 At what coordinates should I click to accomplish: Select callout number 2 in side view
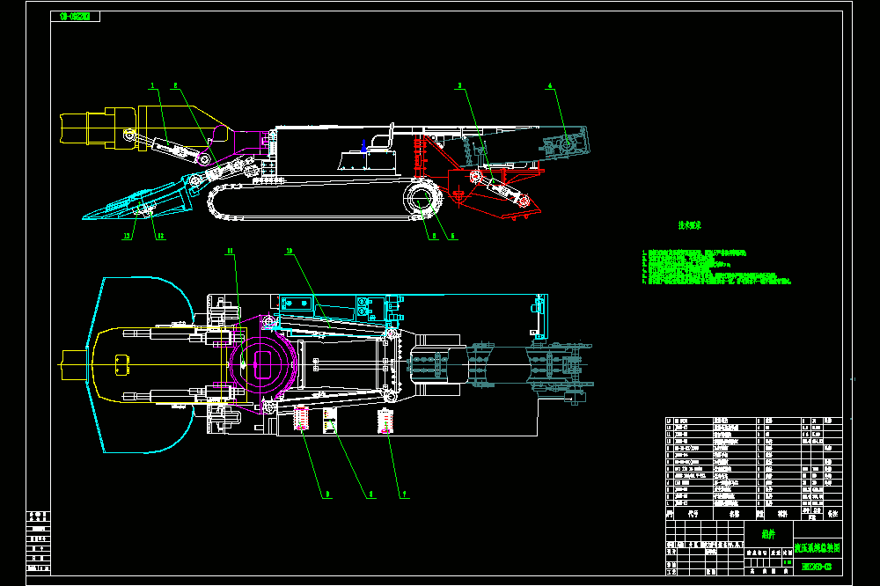click(176, 86)
